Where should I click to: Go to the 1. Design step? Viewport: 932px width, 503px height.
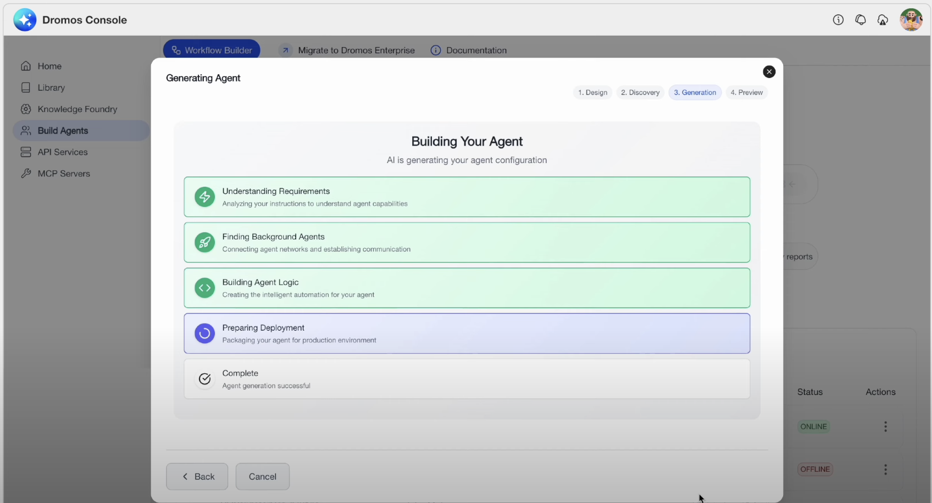coord(592,93)
